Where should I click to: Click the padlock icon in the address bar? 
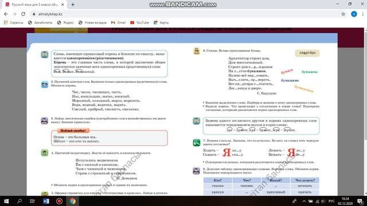(x=34, y=14)
